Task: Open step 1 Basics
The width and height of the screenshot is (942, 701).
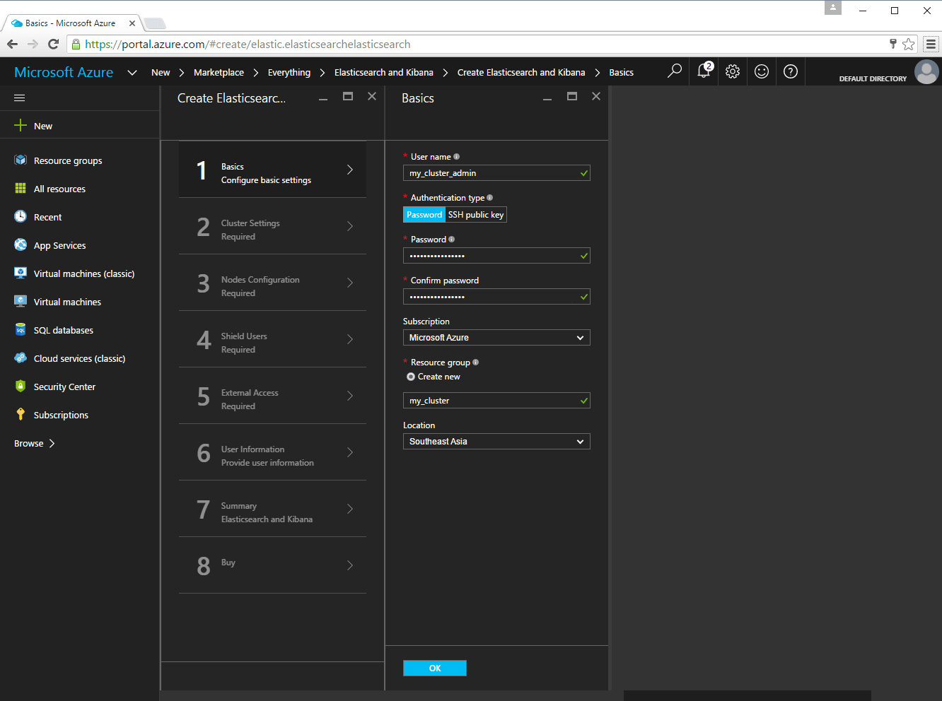Action: pos(272,170)
